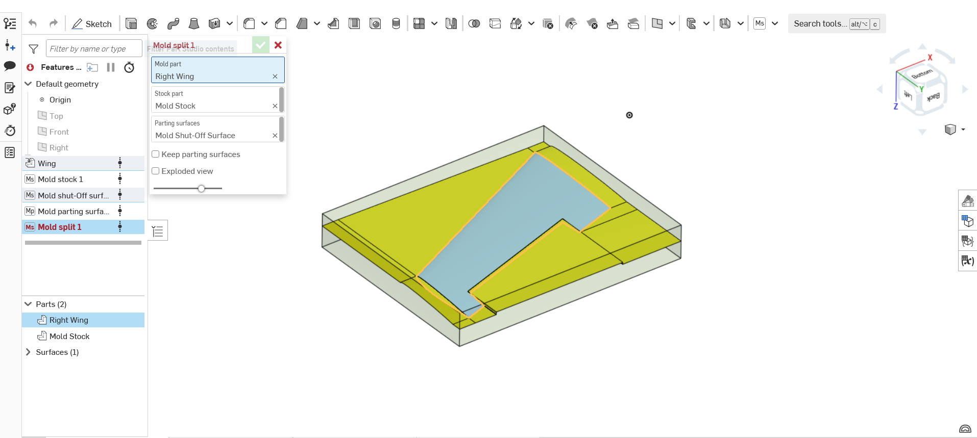Toggle the feature list panel icon
The width and height of the screenshot is (977, 438).
coord(10,23)
